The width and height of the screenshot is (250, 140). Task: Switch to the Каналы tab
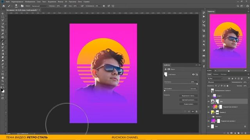tap(216, 74)
